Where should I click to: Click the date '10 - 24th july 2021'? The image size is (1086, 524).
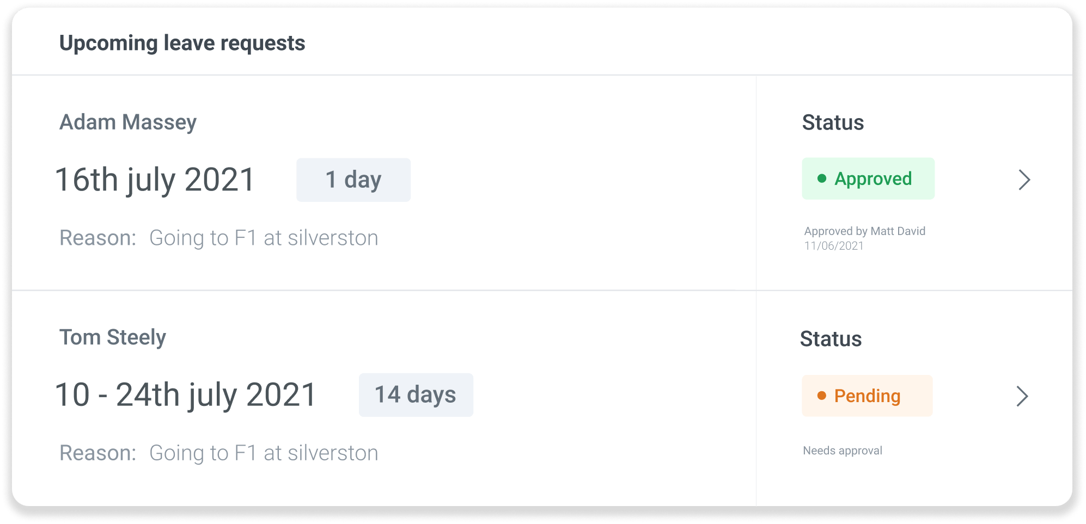point(185,395)
